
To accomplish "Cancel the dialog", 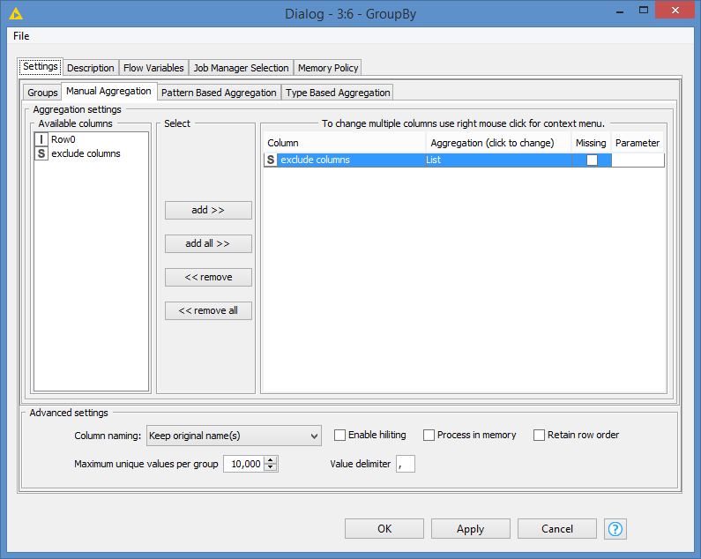I will (x=557, y=529).
